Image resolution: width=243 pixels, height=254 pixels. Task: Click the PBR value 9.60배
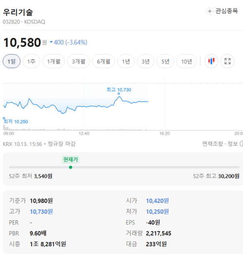[x=38, y=233]
